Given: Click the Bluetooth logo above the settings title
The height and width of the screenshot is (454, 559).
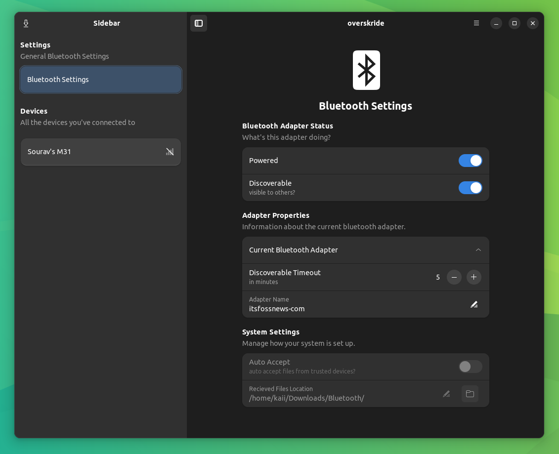Looking at the screenshot, I should pyautogui.click(x=366, y=70).
